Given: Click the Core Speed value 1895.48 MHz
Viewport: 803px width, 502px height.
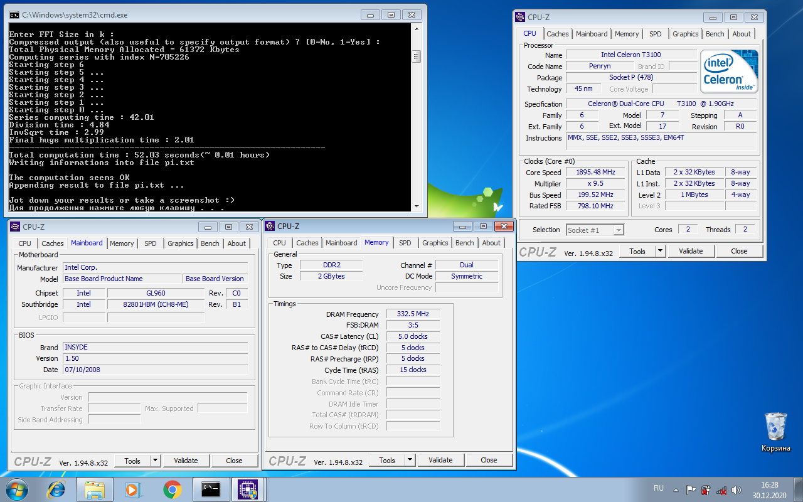Looking at the screenshot, I should coord(595,173).
